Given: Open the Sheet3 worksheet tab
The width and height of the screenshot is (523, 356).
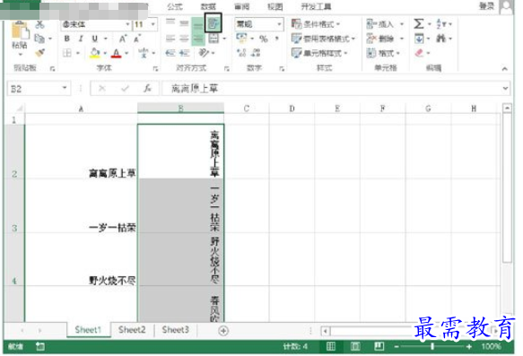Looking at the screenshot, I should [x=176, y=330].
